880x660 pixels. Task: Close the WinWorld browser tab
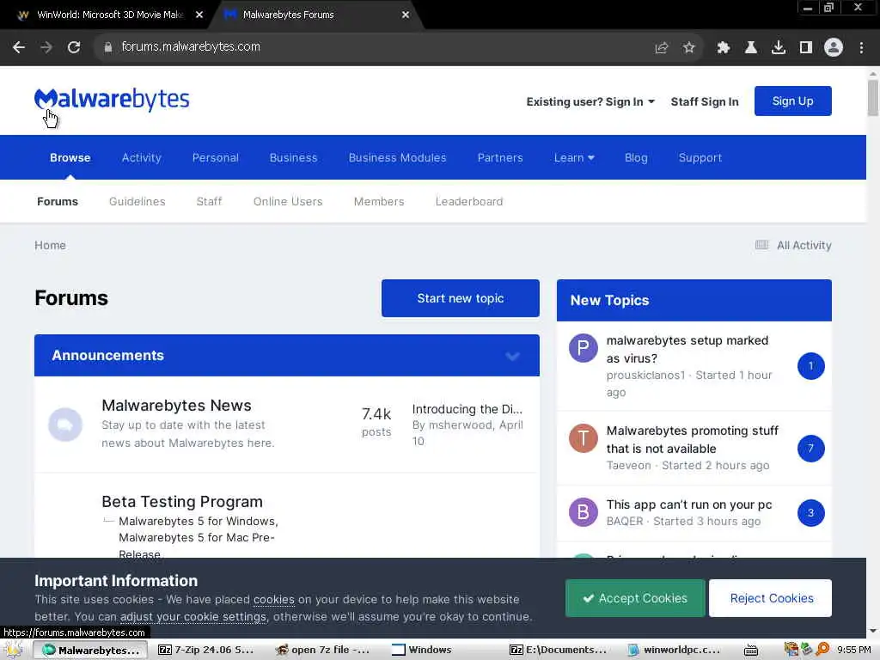[x=199, y=15]
